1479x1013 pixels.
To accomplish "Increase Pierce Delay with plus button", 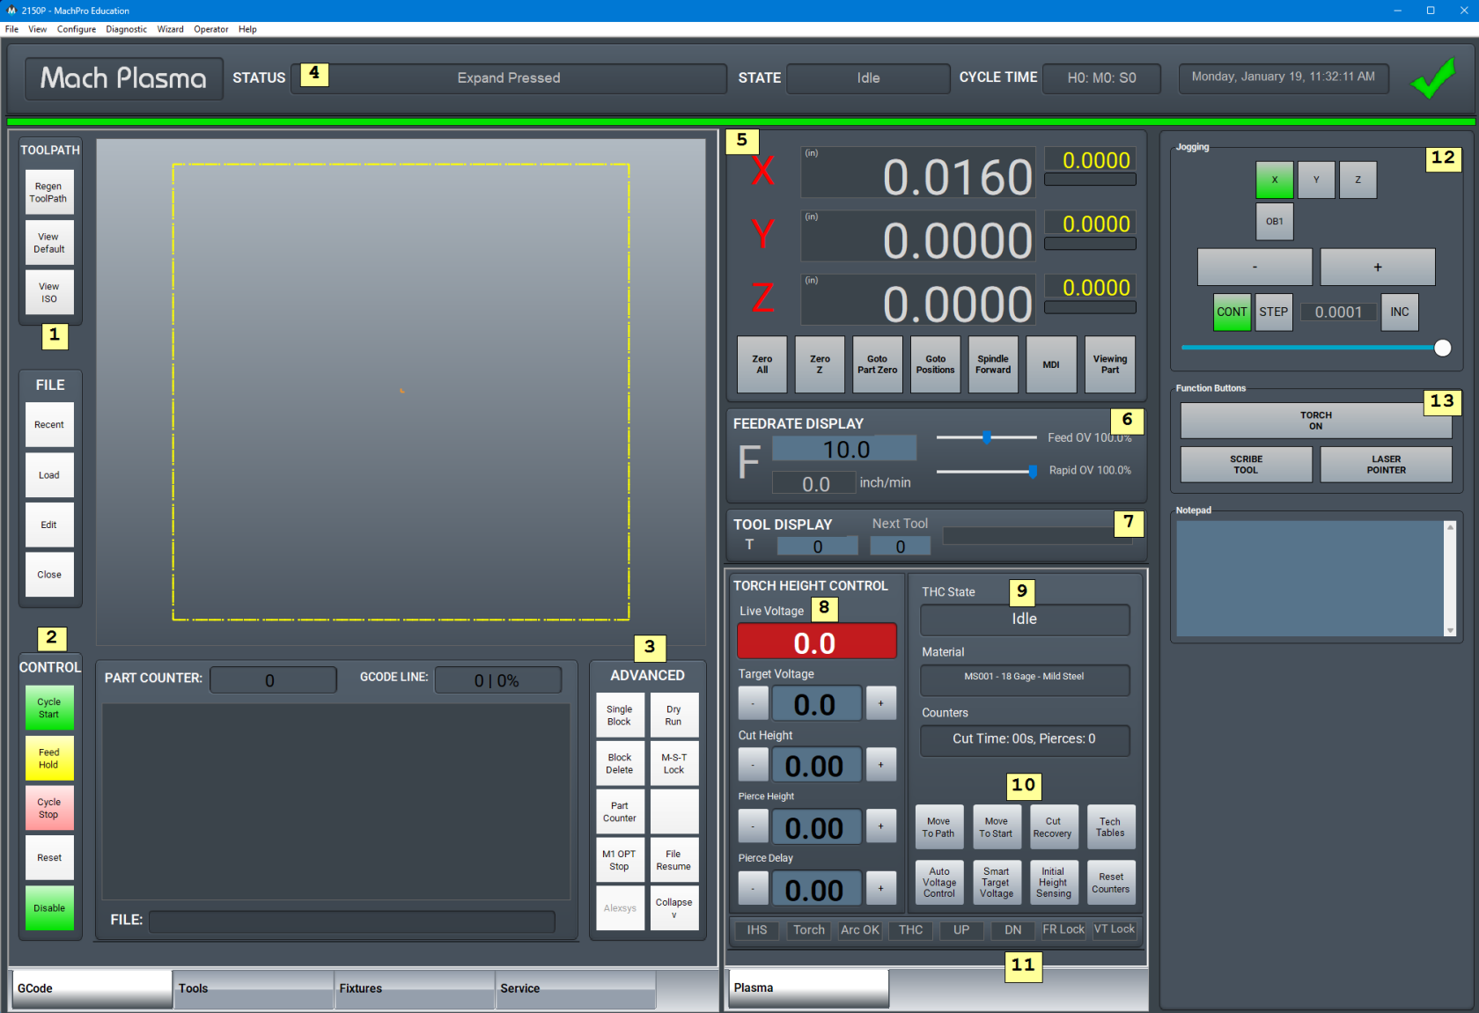I will 880,888.
